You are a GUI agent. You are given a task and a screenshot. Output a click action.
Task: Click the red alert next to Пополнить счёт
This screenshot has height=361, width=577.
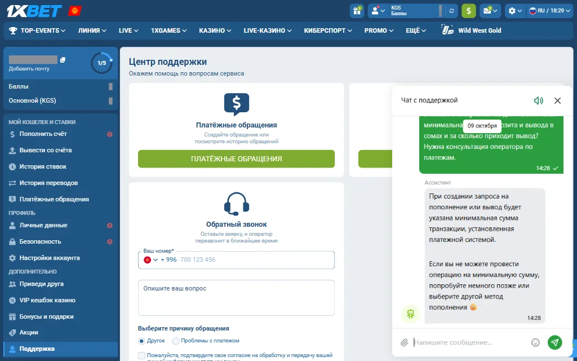(x=110, y=134)
